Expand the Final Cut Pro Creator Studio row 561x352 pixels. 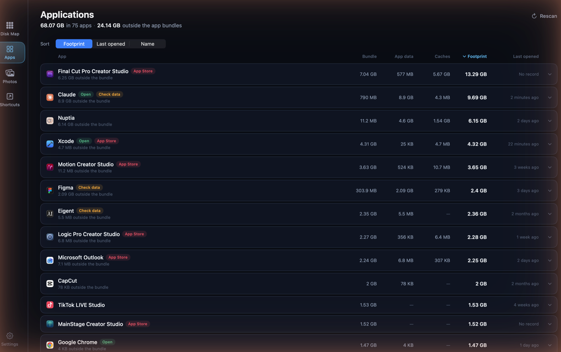pos(550,74)
